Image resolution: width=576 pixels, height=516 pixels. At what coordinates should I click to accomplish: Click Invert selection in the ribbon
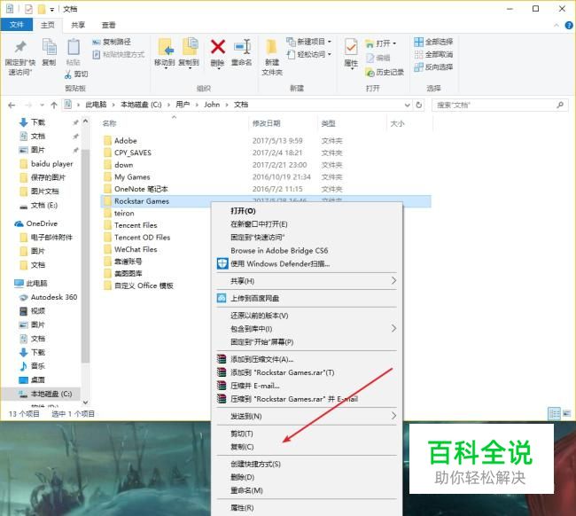tap(433, 66)
